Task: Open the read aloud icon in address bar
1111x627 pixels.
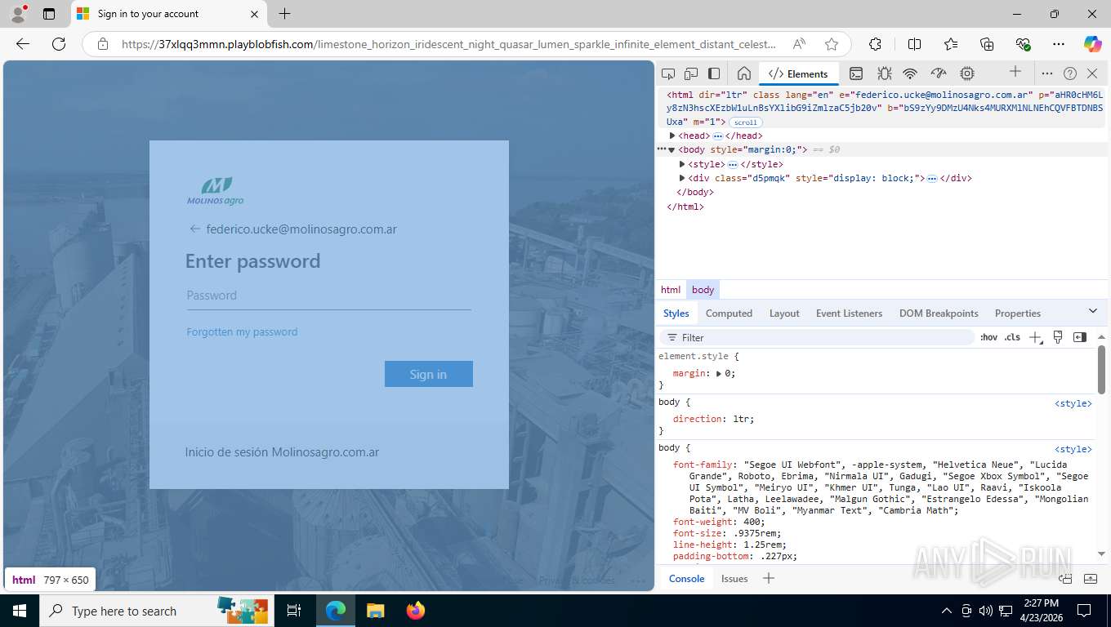Action: 799,44
